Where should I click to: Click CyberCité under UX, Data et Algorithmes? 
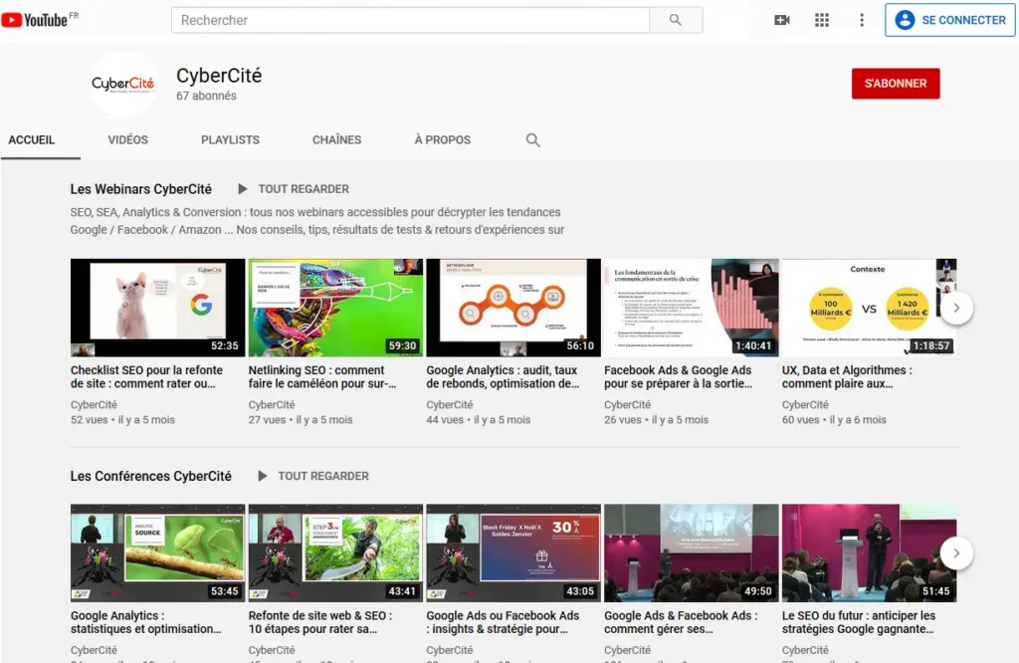tap(805, 404)
